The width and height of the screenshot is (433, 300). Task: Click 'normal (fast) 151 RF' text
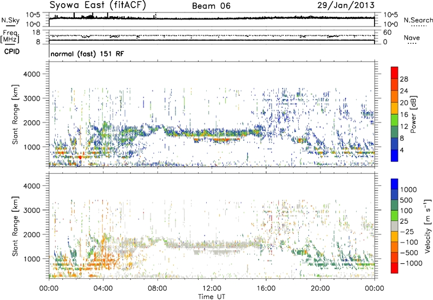click(x=87, y=54)
